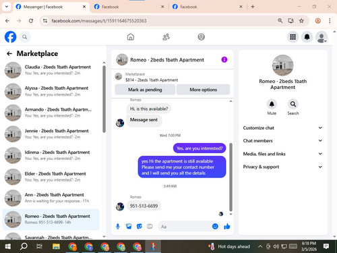Click large listing photo in info panel

(x=282, y=65)
